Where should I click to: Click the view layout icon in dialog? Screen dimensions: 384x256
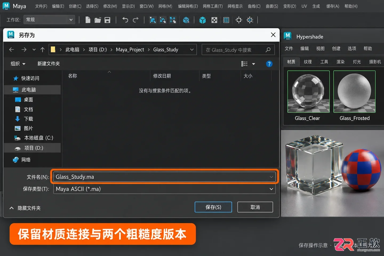[x=244, y=64]
